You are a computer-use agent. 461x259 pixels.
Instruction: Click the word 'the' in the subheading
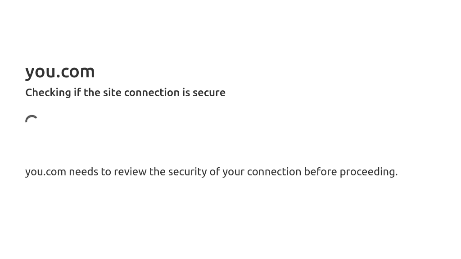[92, 93]
